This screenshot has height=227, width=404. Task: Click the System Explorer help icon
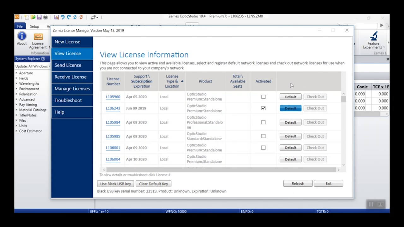[x=43, y=59]
